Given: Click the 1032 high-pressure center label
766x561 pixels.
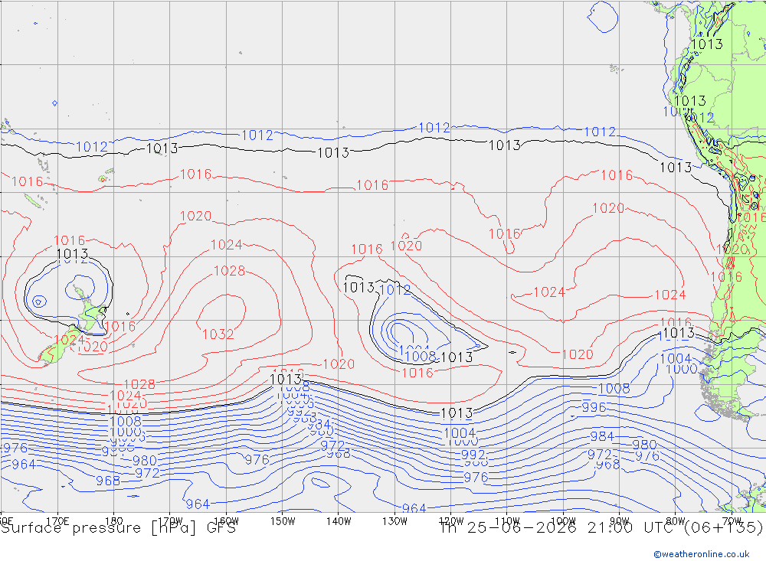Looking at the screenshot, I should click(218, 334).
